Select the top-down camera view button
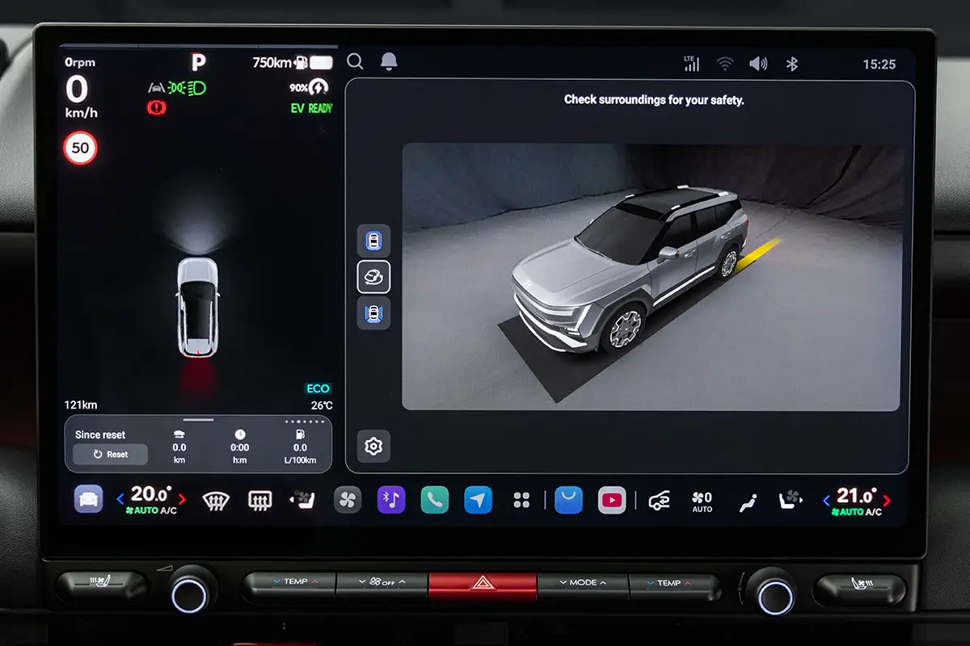The width and height of the screenshot is (970, 646). [373, 241]
